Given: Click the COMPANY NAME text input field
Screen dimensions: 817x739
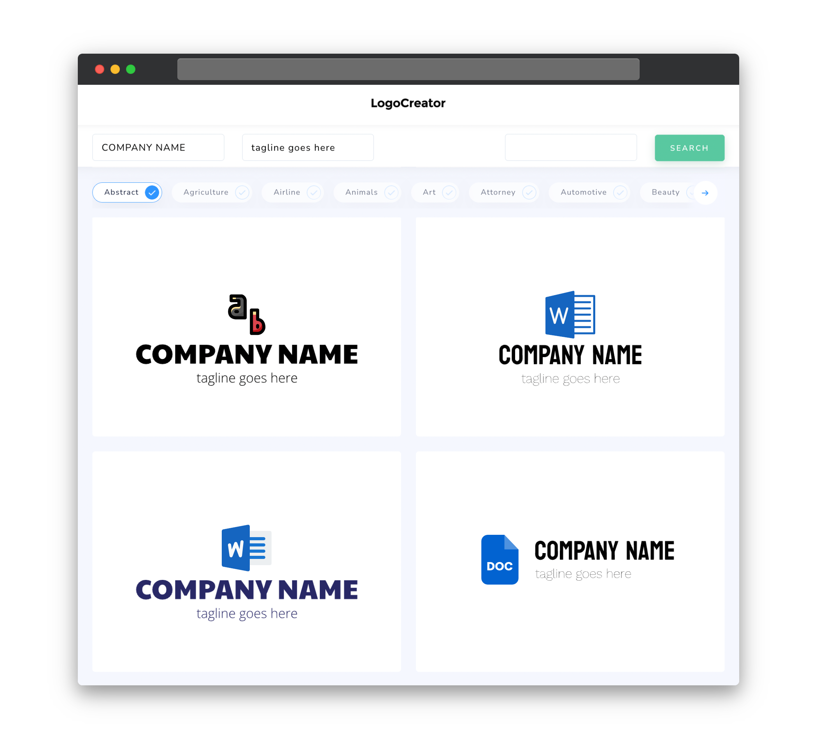Looking at the screenshot, I should (158, 147).
